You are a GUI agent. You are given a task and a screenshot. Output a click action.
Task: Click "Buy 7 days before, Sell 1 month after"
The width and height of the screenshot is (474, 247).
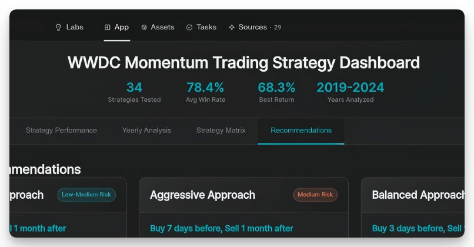tap(221, 228)
